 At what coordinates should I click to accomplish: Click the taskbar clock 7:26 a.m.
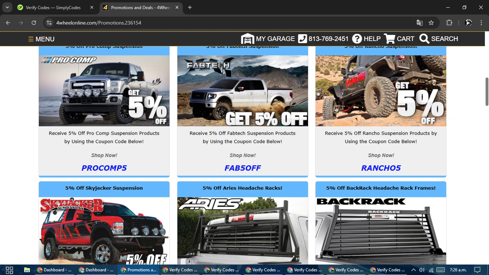pyautogui.click(x=458, y=270)
